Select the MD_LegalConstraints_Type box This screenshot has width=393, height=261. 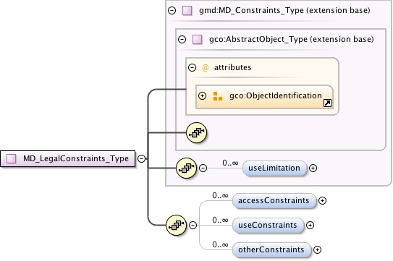coord(68,158)
